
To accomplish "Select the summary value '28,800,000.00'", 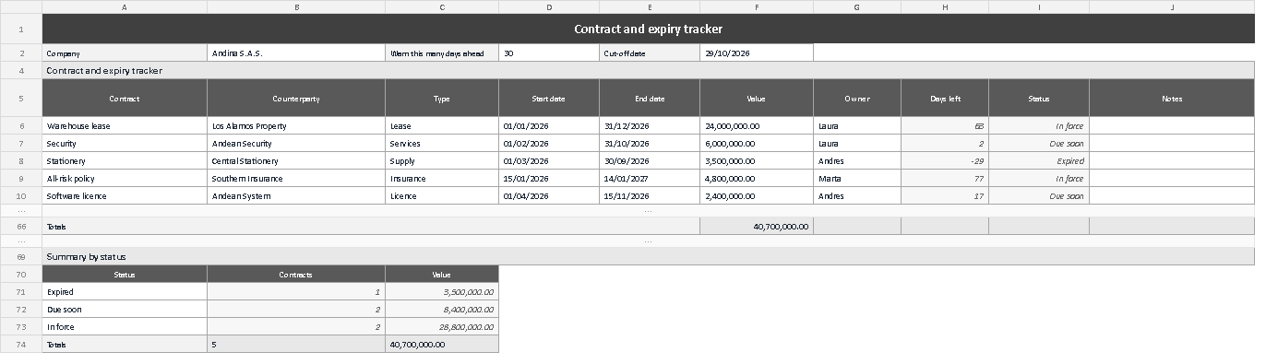I will coord(442,326).
